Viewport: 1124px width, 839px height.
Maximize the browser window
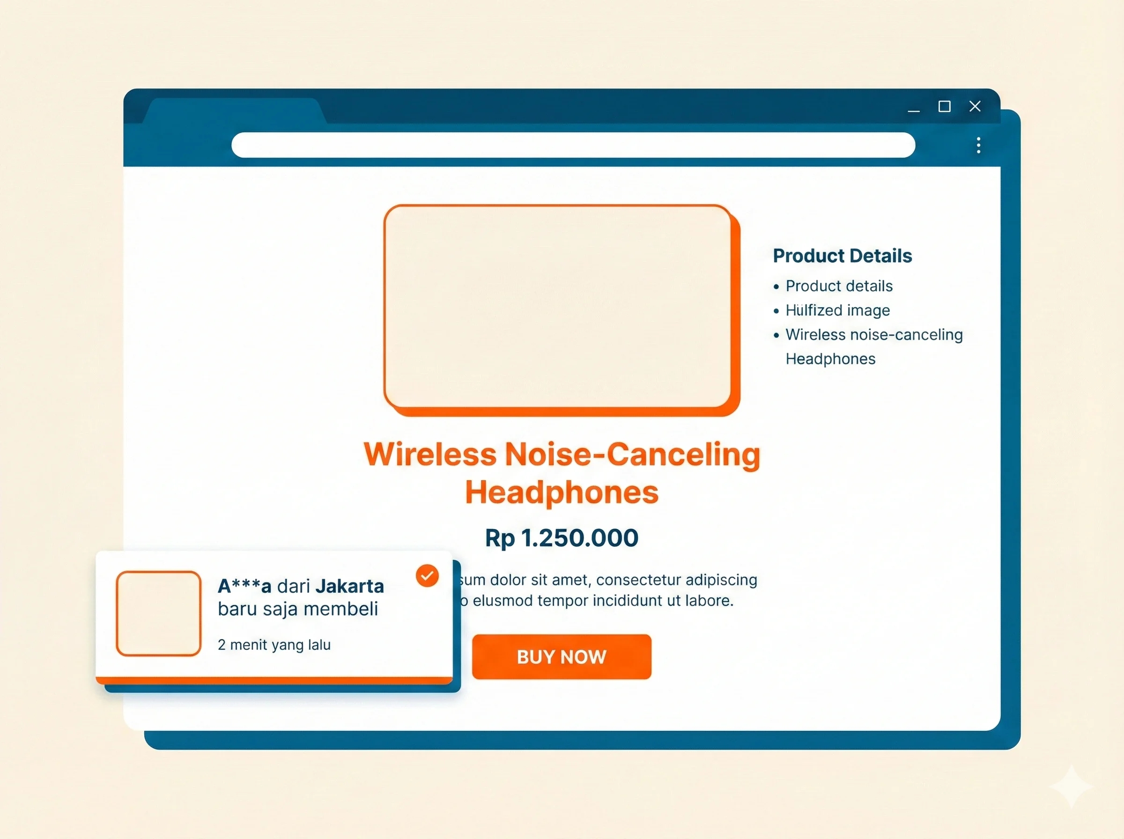[x=944, y=106]
